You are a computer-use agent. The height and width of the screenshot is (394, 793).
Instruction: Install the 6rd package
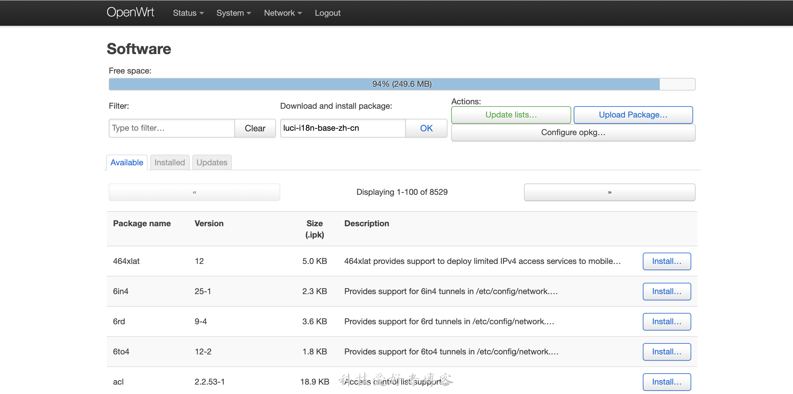coord(667,322)
